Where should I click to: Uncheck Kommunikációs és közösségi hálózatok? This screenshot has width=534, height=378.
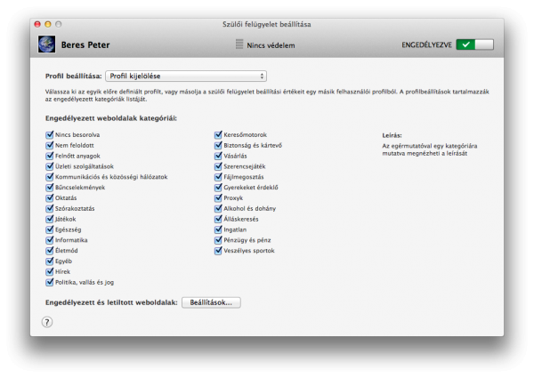click(48, 177)
